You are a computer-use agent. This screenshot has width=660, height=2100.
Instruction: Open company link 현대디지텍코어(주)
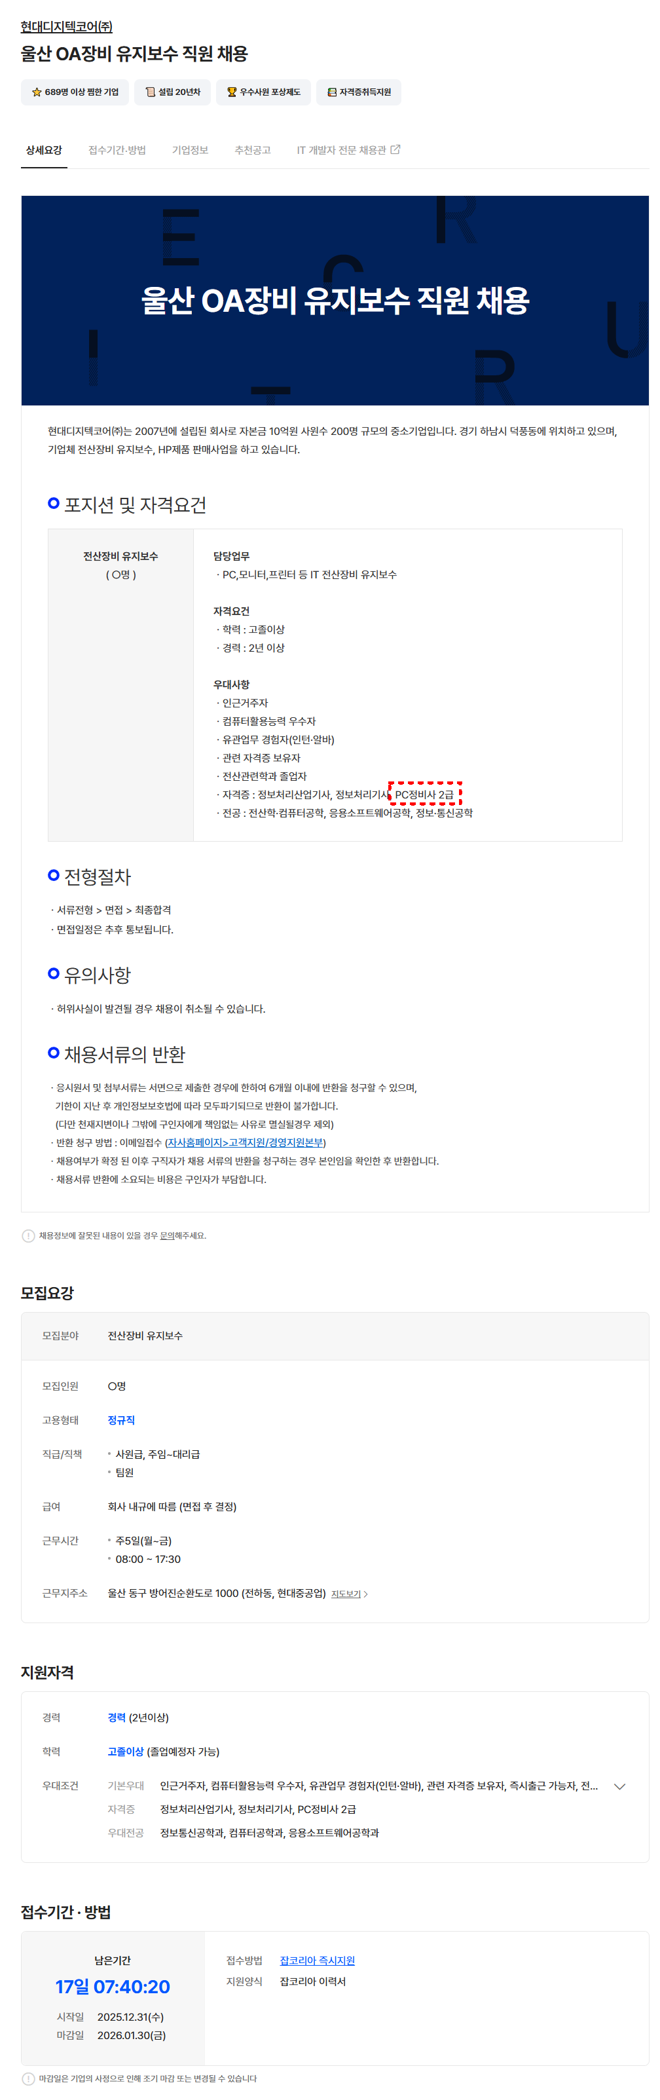click(x=67, y=27)
